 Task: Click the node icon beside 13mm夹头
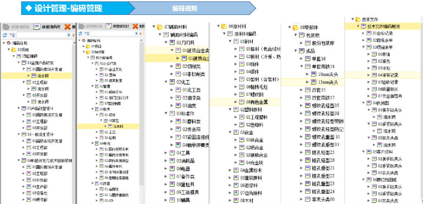click(x=313, y=82)
